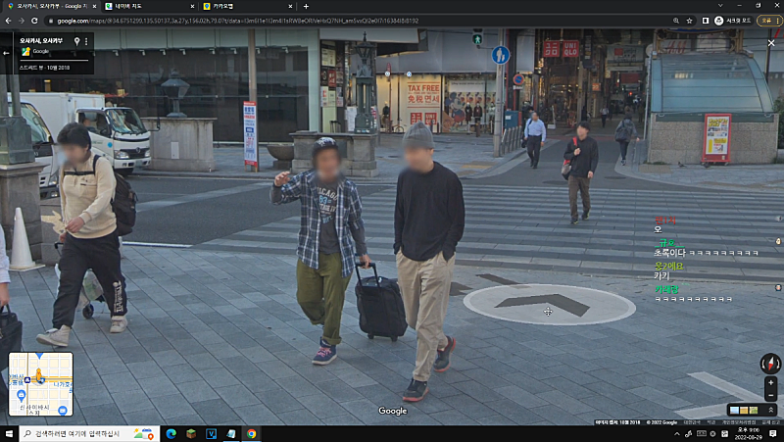This screenshot has width=784, height=442.
Task: Click the 약관 terms link in footer
Action: click(711, 422)
